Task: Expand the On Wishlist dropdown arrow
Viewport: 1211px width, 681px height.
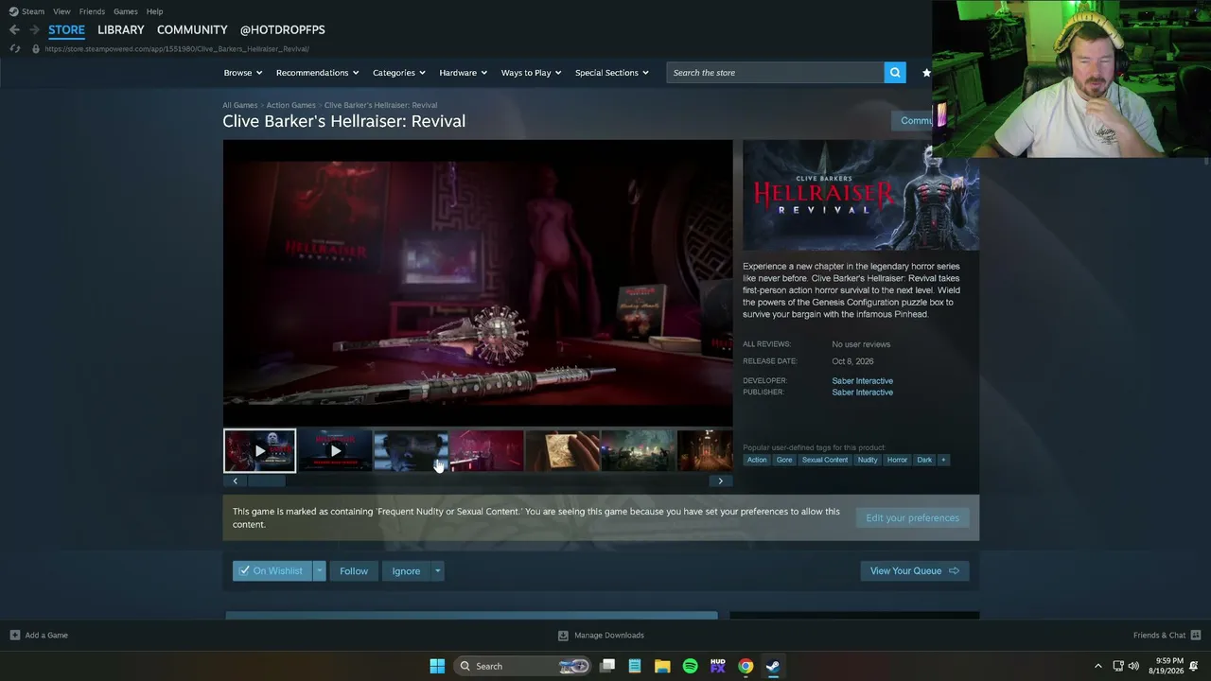Action: pyautogui.click(x=320, y=571)
